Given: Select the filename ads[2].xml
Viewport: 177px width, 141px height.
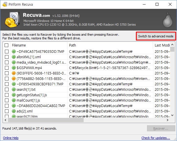Looking at the screenshot, I should point(25,111).
